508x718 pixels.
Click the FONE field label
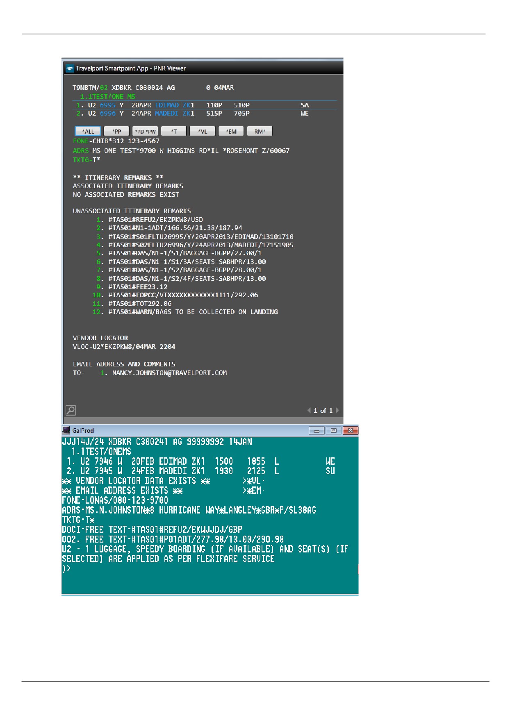point(81,141)
